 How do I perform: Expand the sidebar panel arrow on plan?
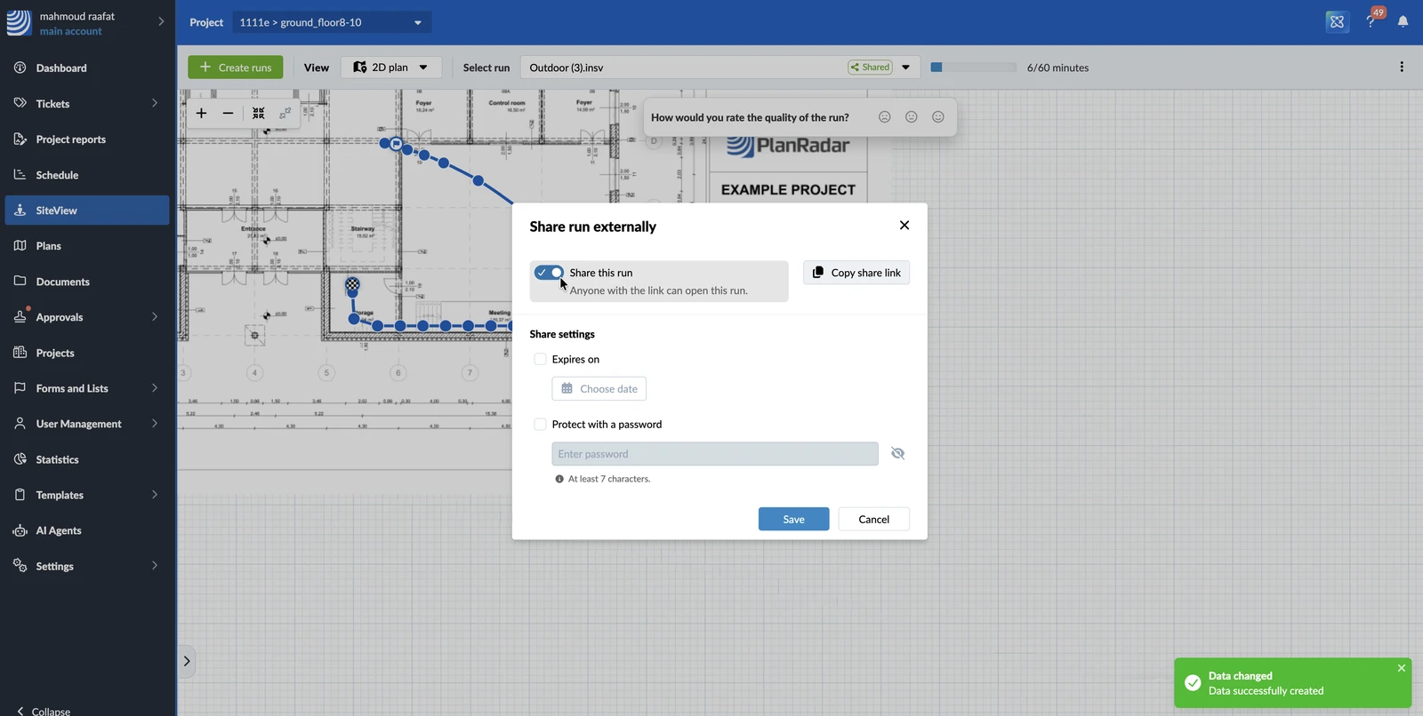(x=187, y=661)
